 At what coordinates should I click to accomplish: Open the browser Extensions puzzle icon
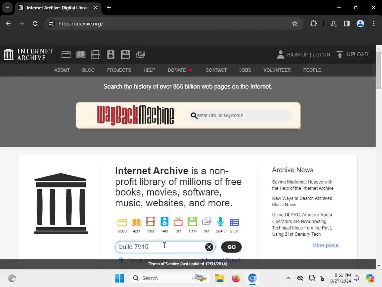coord(313,24)
